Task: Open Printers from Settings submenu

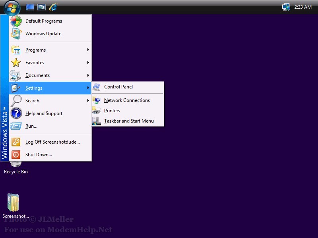Action: 128,111
